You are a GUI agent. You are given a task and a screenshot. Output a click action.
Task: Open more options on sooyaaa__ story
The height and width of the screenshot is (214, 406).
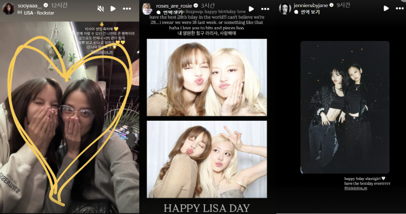pyautogui.click(x=127, y=9)
